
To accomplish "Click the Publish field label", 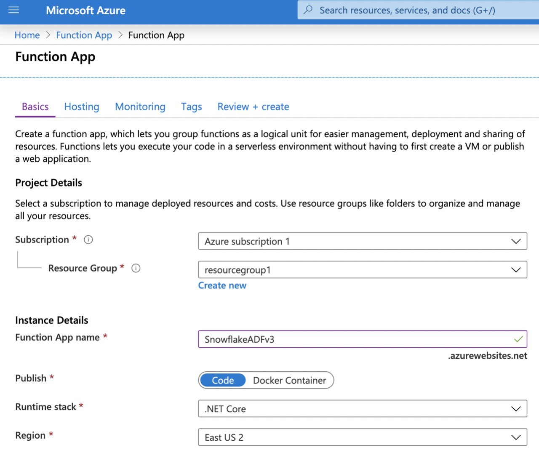I will 31,378.
